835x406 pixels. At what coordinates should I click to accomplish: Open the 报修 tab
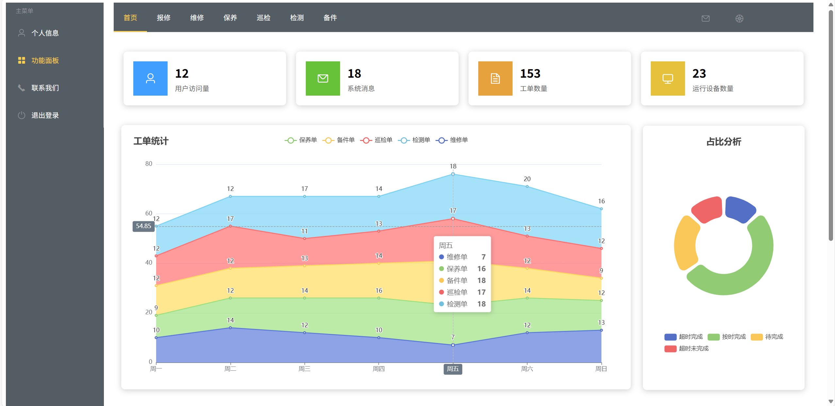[164, 18]
